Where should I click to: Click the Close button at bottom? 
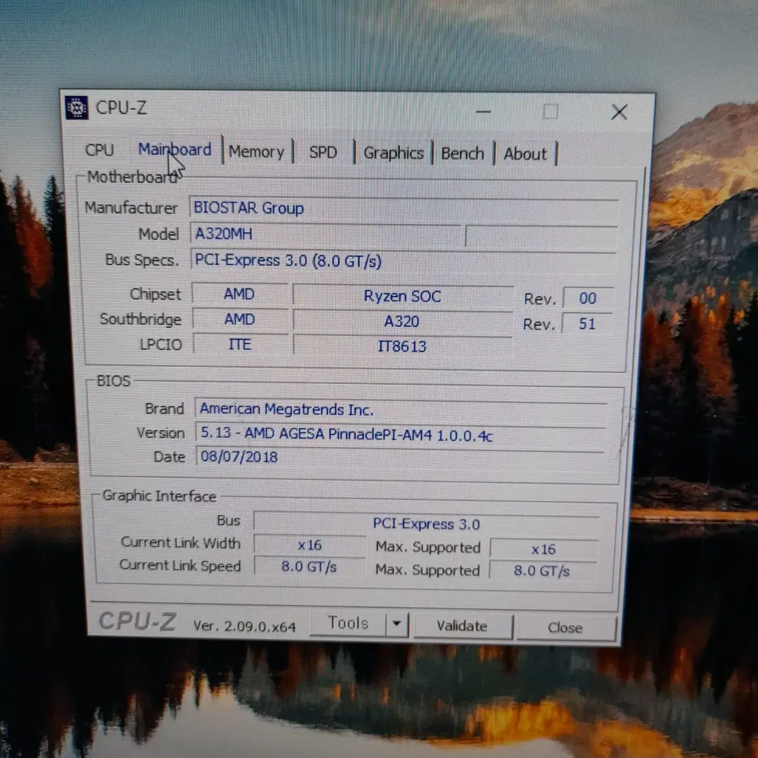pos(565,628)
